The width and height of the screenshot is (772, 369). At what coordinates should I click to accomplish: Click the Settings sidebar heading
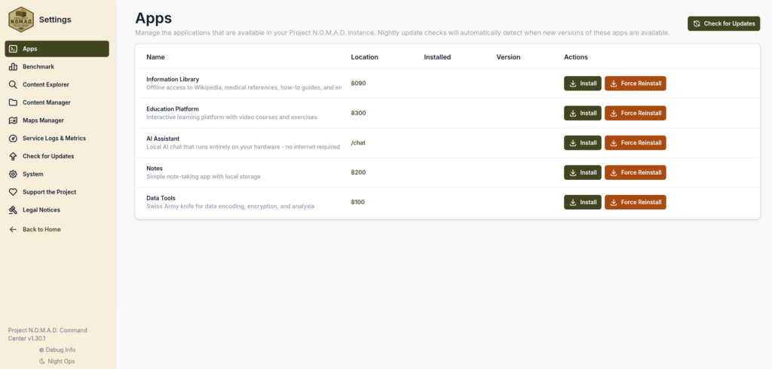click(55, 20)
